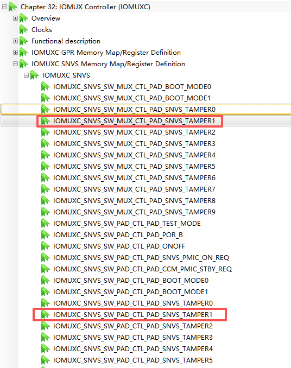291x368 pixels.
Task: Collapse the IOMUXC_SNVS subtree
Action: (26, 75)
